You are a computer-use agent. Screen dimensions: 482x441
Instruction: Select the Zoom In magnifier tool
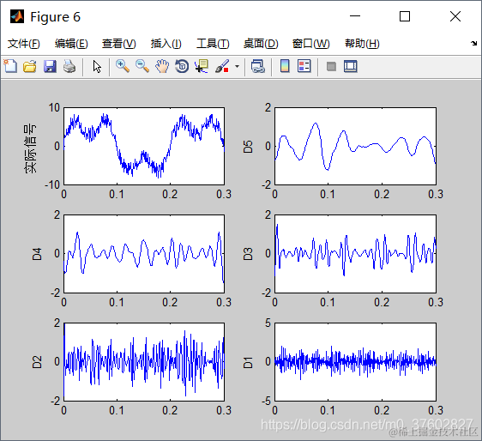tap(123, 66)
